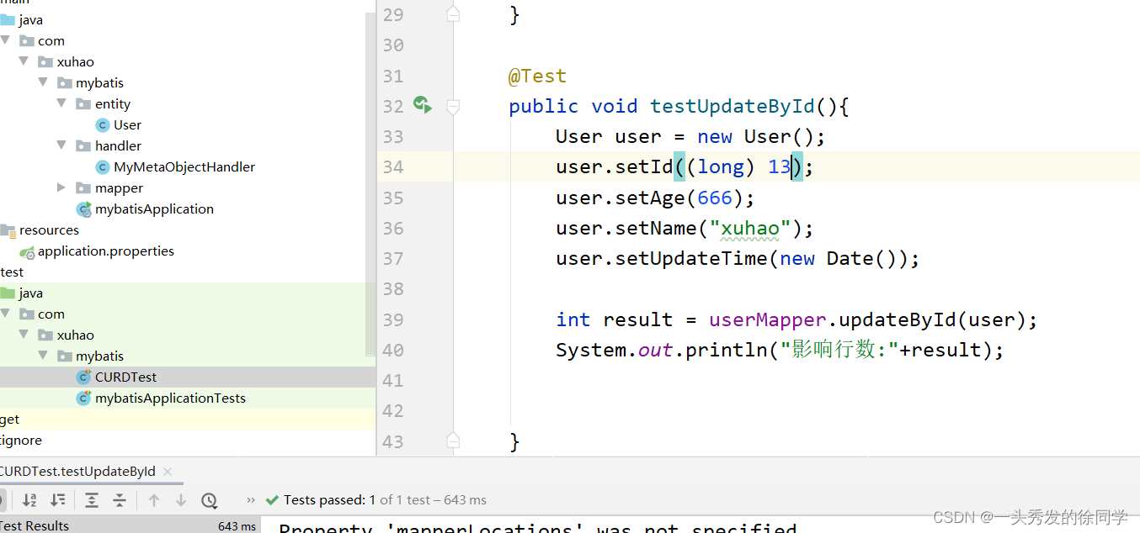Image resolution: width=1140 pixels, height=533 pixels.
Task: Click Property 'mapperLocations' console output
Action: pos(537,528)
